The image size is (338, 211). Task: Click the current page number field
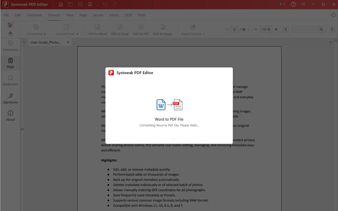coord(234,29)
